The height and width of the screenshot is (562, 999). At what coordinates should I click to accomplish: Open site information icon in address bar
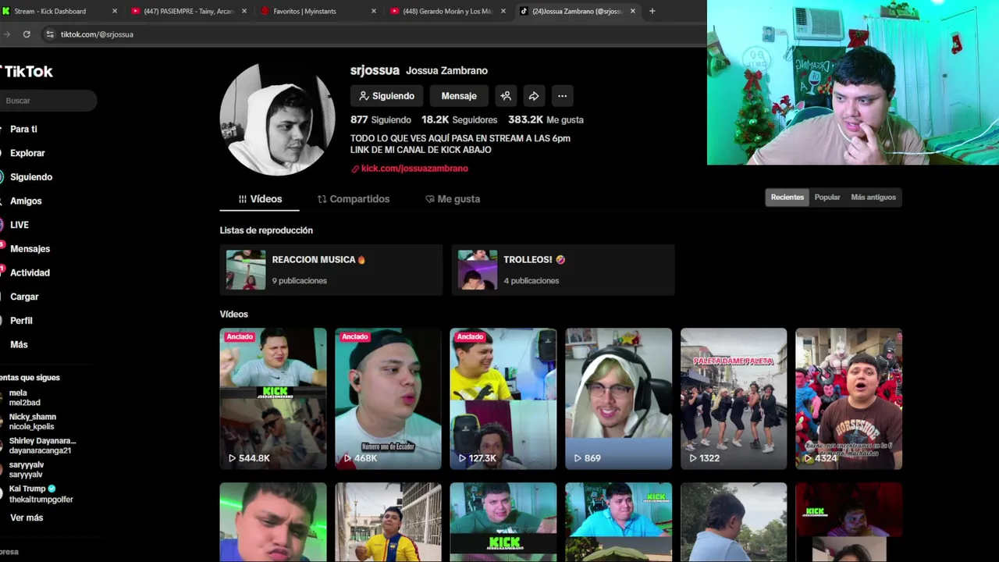click(50, 34)
